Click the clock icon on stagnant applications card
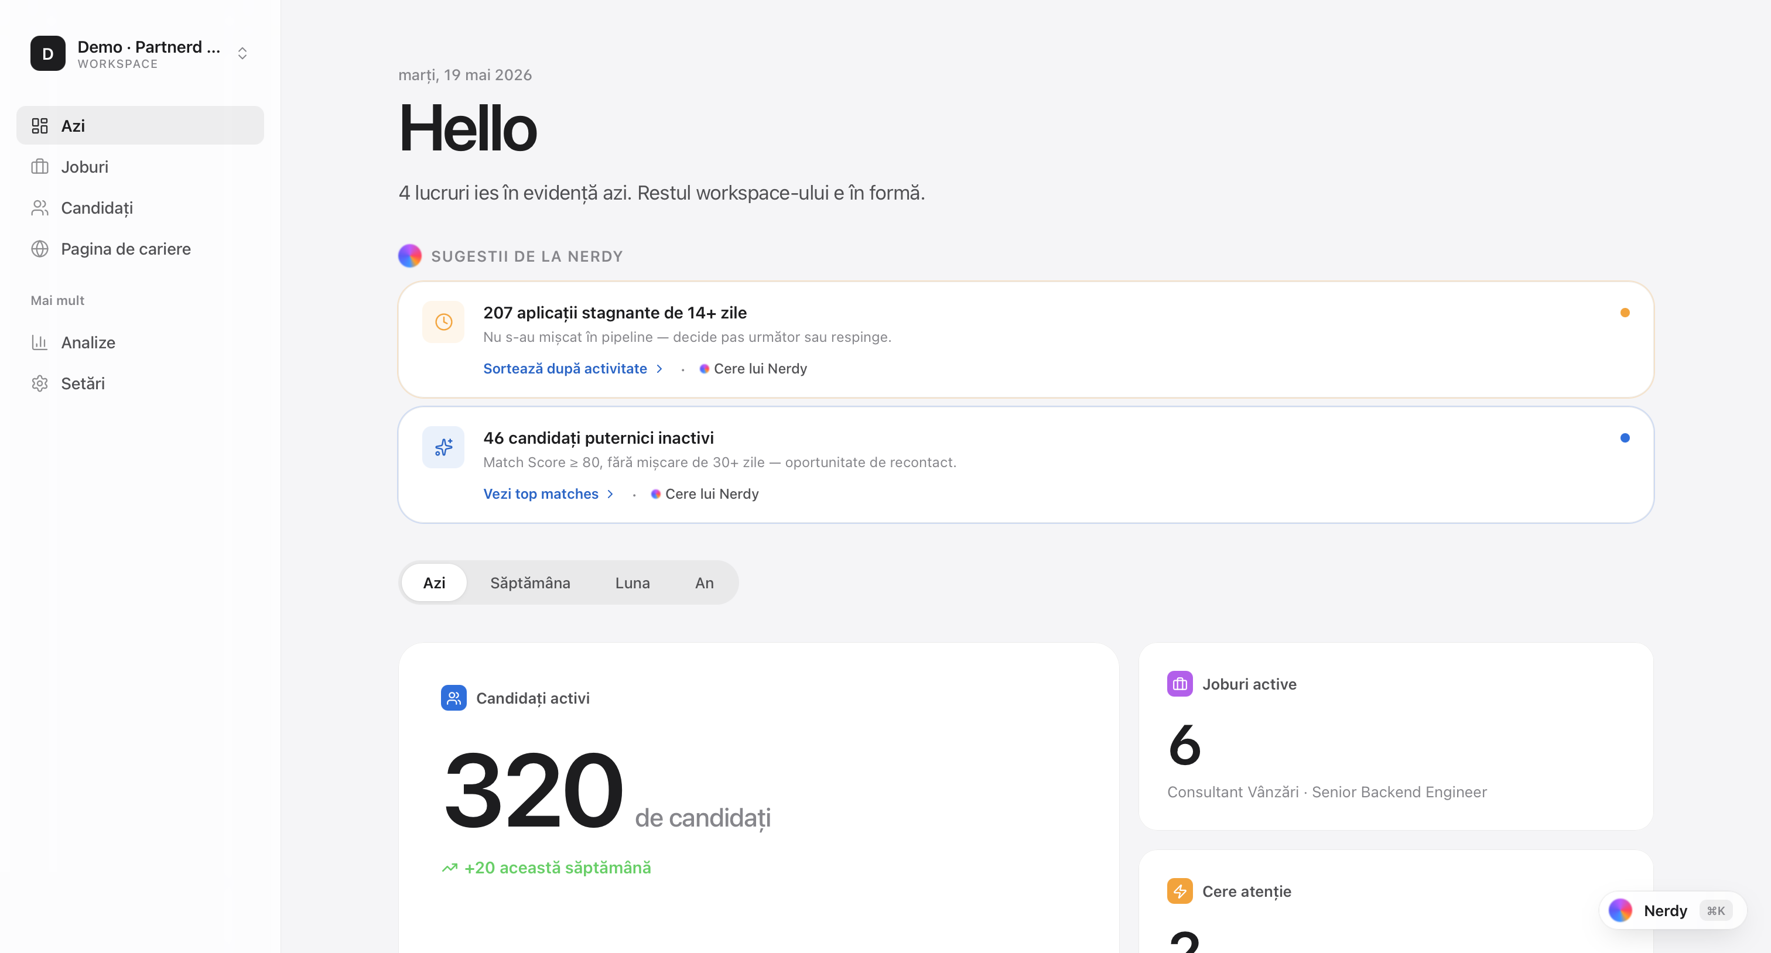The image size is (1771, 953). [x=443, y=321]
